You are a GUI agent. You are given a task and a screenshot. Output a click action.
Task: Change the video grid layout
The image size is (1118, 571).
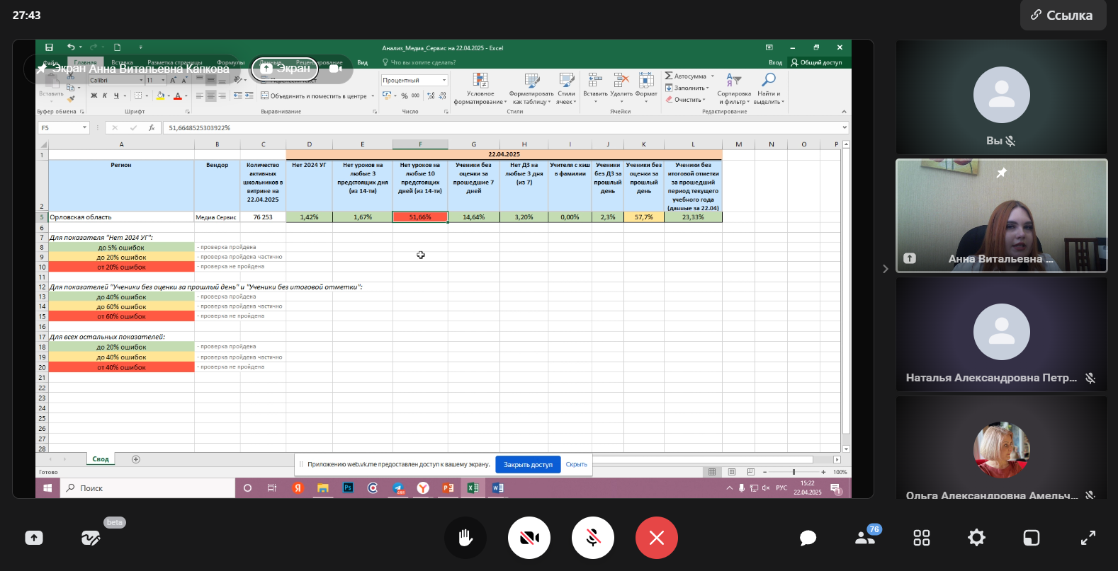pos(921,538)
